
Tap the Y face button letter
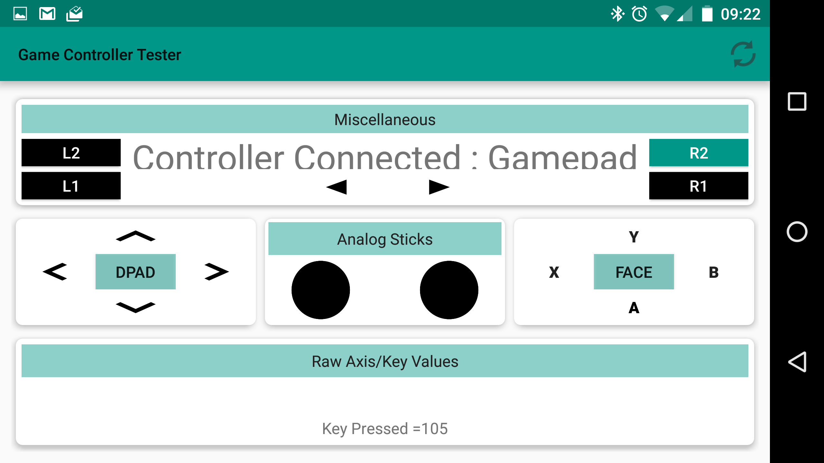pyautogui.click(x=633, y=237)
